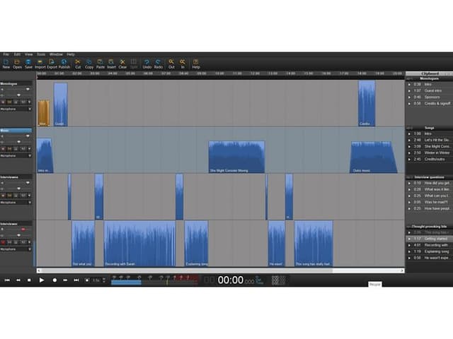
Task: Open the File menu
Action: click(6, 54)
